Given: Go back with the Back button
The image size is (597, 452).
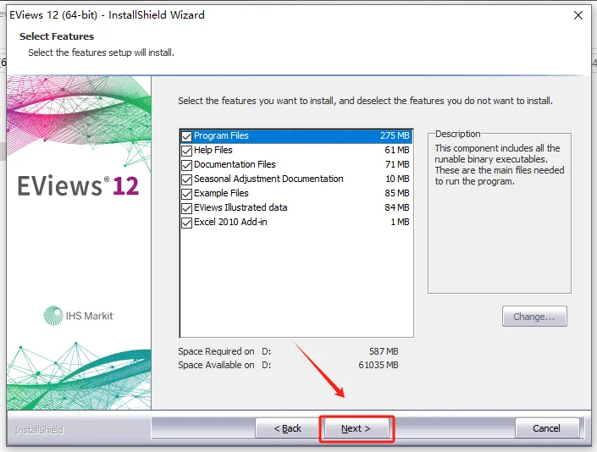Looking at the screenshot, I should tap(287, 428).
